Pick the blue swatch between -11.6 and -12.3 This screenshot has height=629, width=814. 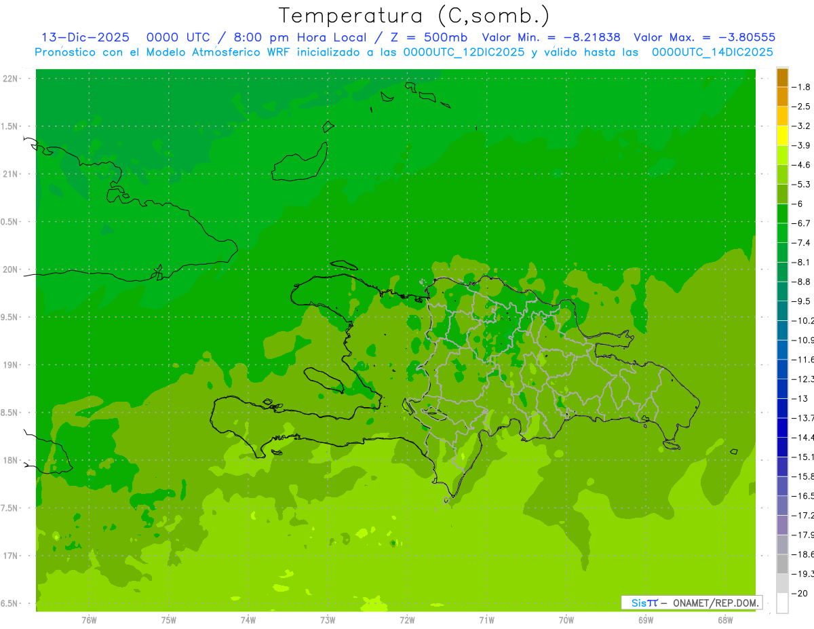(x=782, y=369)
